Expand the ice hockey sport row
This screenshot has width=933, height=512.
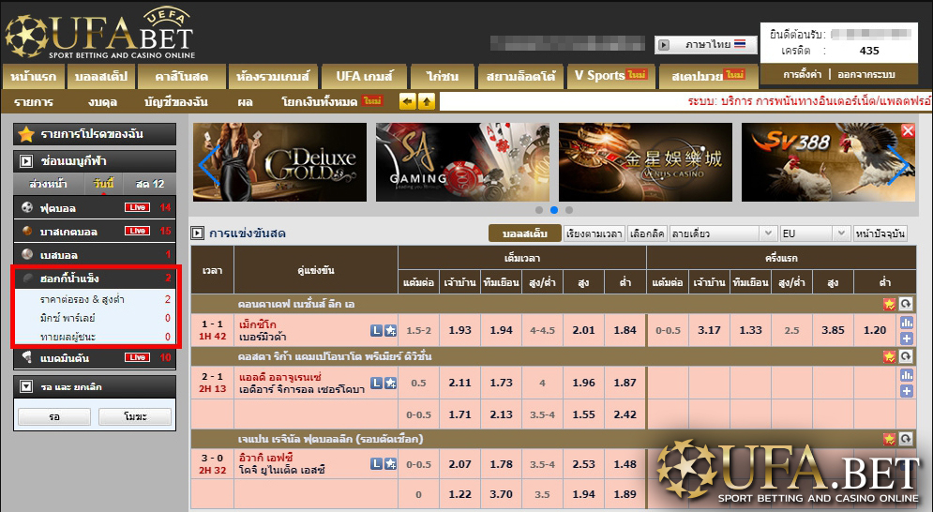[x=95, y=278]
